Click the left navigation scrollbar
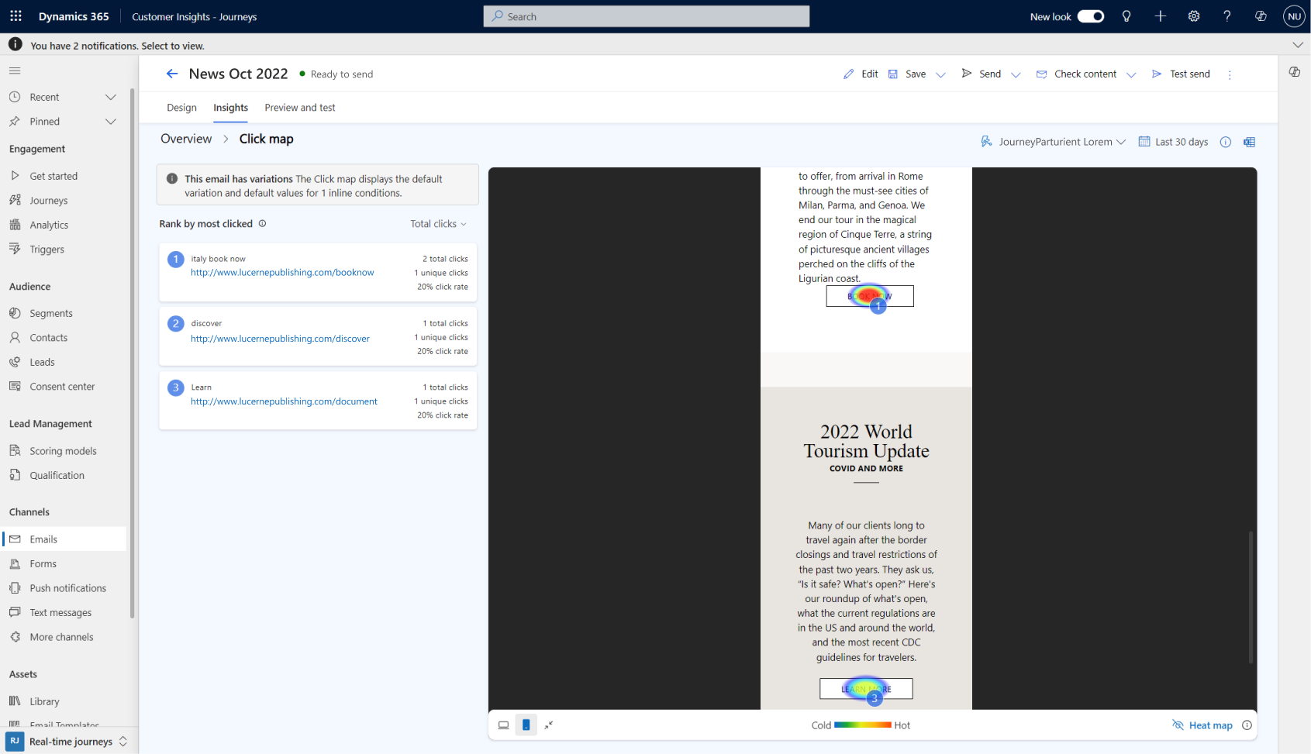Viewport: 1311px width, 754px height. pos(133,353)
